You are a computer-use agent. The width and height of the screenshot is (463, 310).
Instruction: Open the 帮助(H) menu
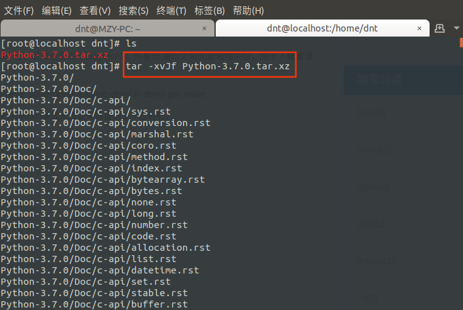point(248,11)
